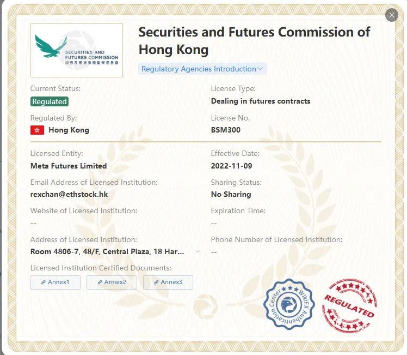Open Annex2 certified document
Image resolution: width=407 pixels, height=355 pixels.
pyautogui.click(x=112, y=282)
